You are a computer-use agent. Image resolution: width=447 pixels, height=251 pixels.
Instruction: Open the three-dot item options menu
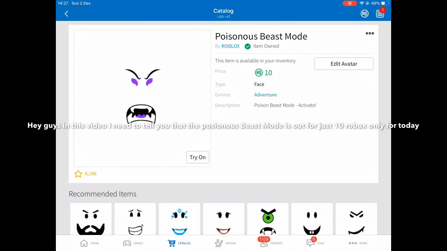coord(369,33)
